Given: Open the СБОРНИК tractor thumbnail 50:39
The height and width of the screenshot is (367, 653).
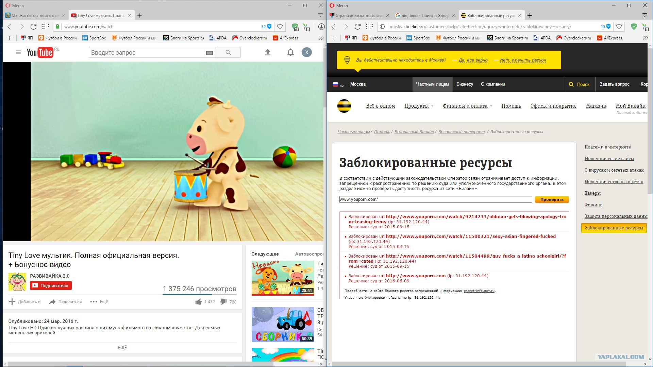Looking at the screenshot, I should coord(283,325).
